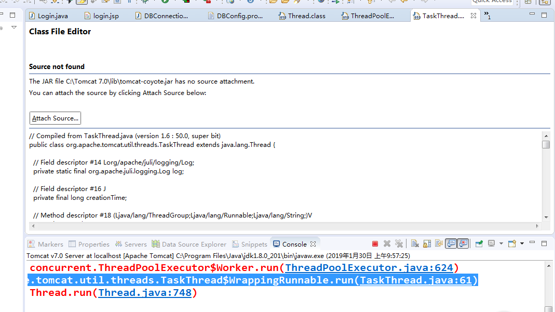Click the 'Tomcat v7.0 Server at localhost' console description
Screen dimensions: 555x312
(219, 255)
